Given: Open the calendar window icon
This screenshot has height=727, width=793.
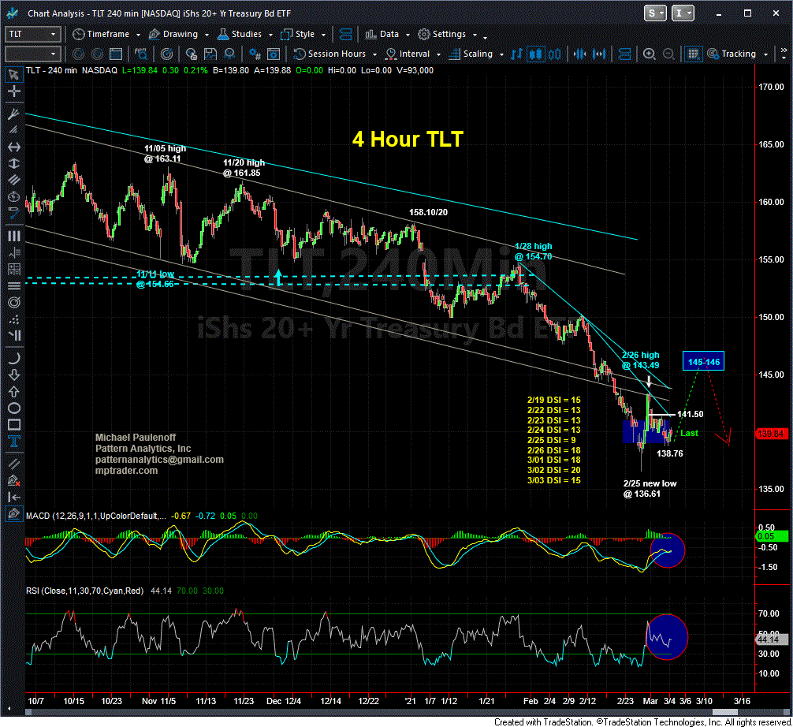Looking at the screenshot, I should pyautogui.click(x=116, y=54).
